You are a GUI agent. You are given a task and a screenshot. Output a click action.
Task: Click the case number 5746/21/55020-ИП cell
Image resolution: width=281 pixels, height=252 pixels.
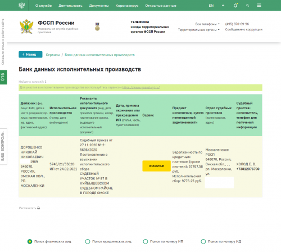coord(63,166)
